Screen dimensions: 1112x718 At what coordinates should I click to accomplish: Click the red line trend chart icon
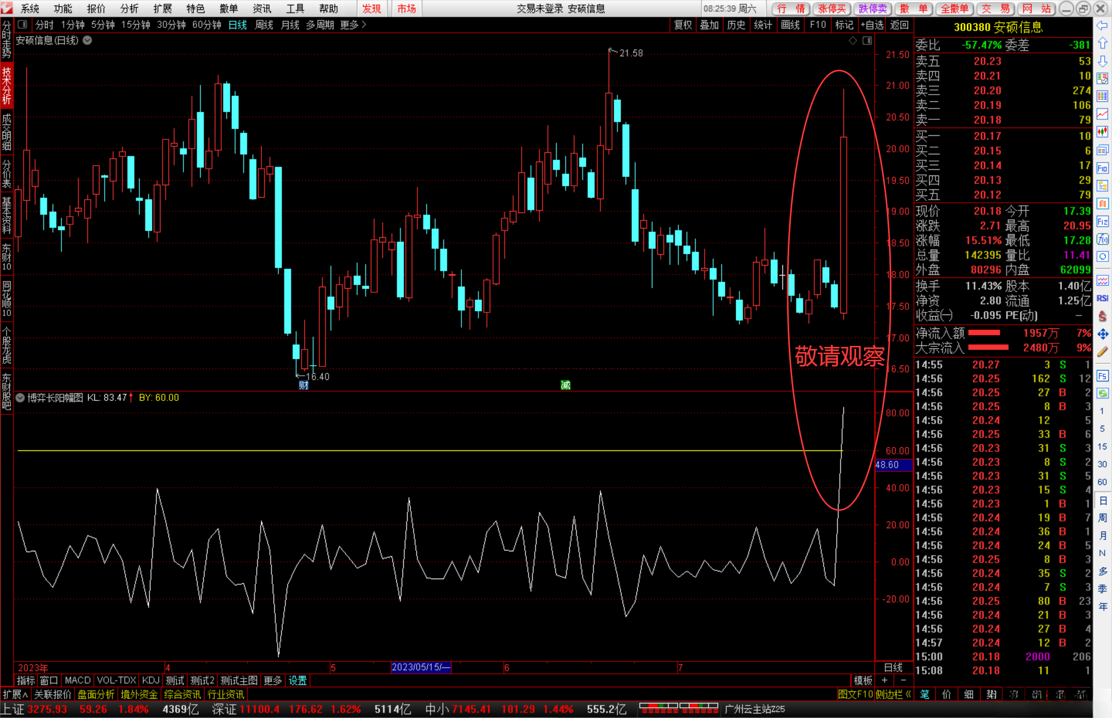pos(1102,114)
